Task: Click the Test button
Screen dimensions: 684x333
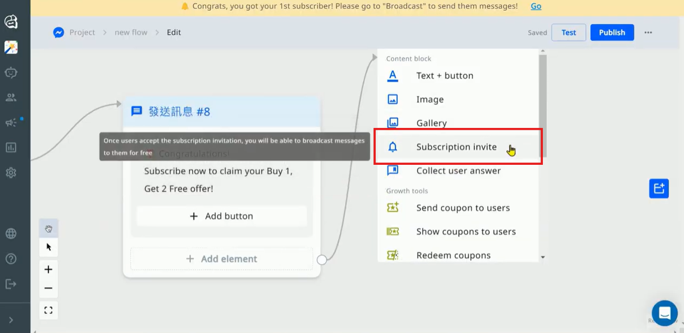Action: coord(568,32)
